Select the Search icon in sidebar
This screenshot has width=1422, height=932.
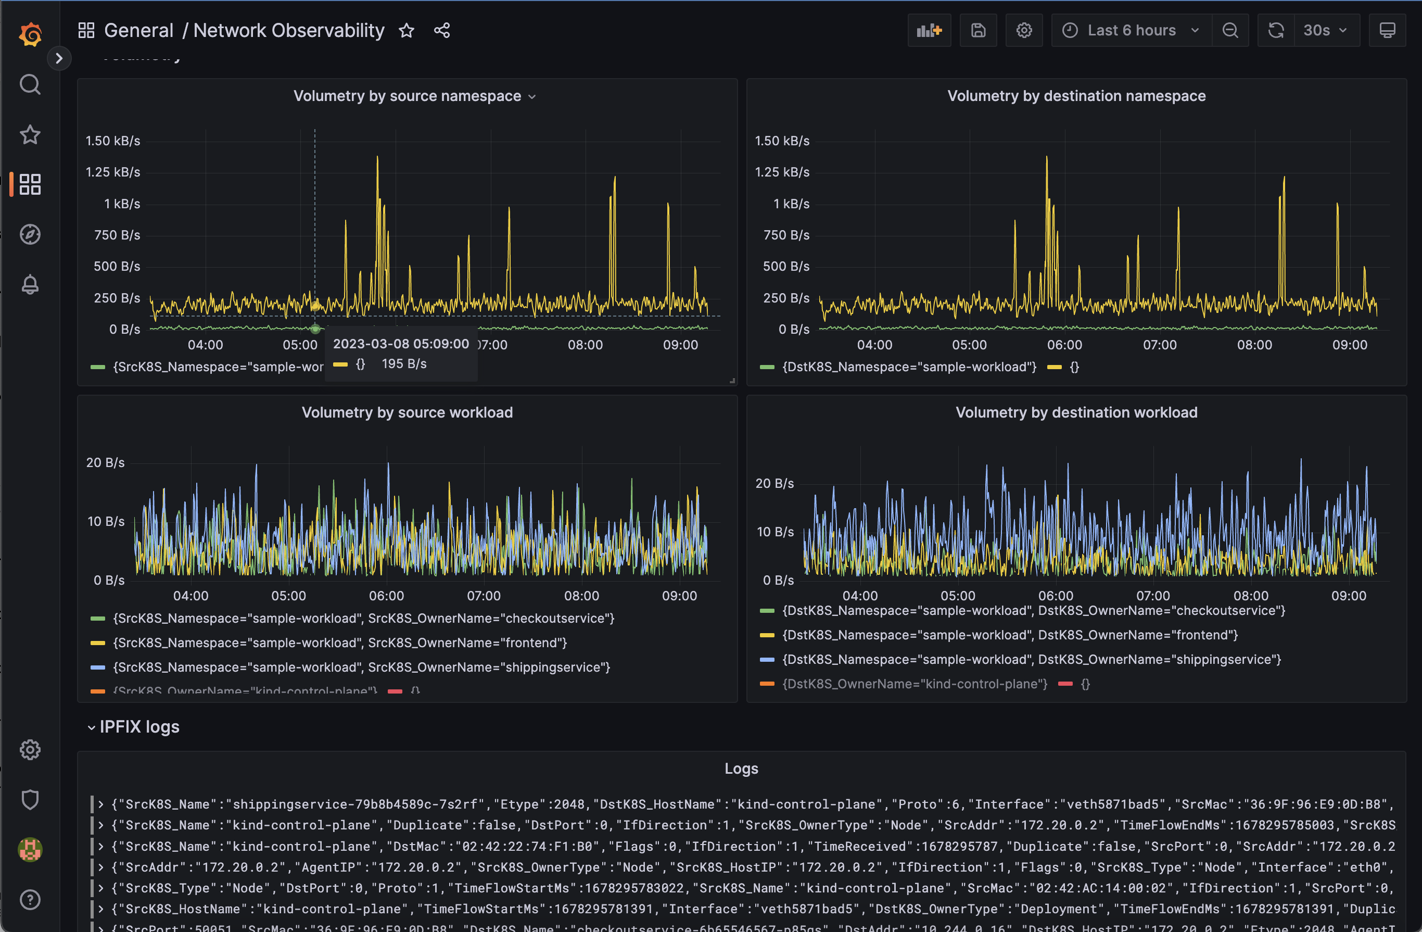pos(30,84)
